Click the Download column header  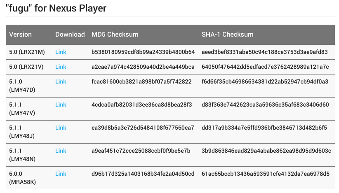(70, 35)
